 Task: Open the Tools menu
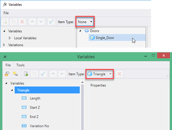point(21,65)
